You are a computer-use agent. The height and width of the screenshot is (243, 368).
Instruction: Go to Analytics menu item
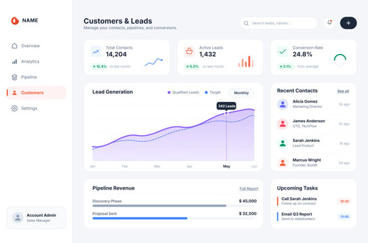36,61
